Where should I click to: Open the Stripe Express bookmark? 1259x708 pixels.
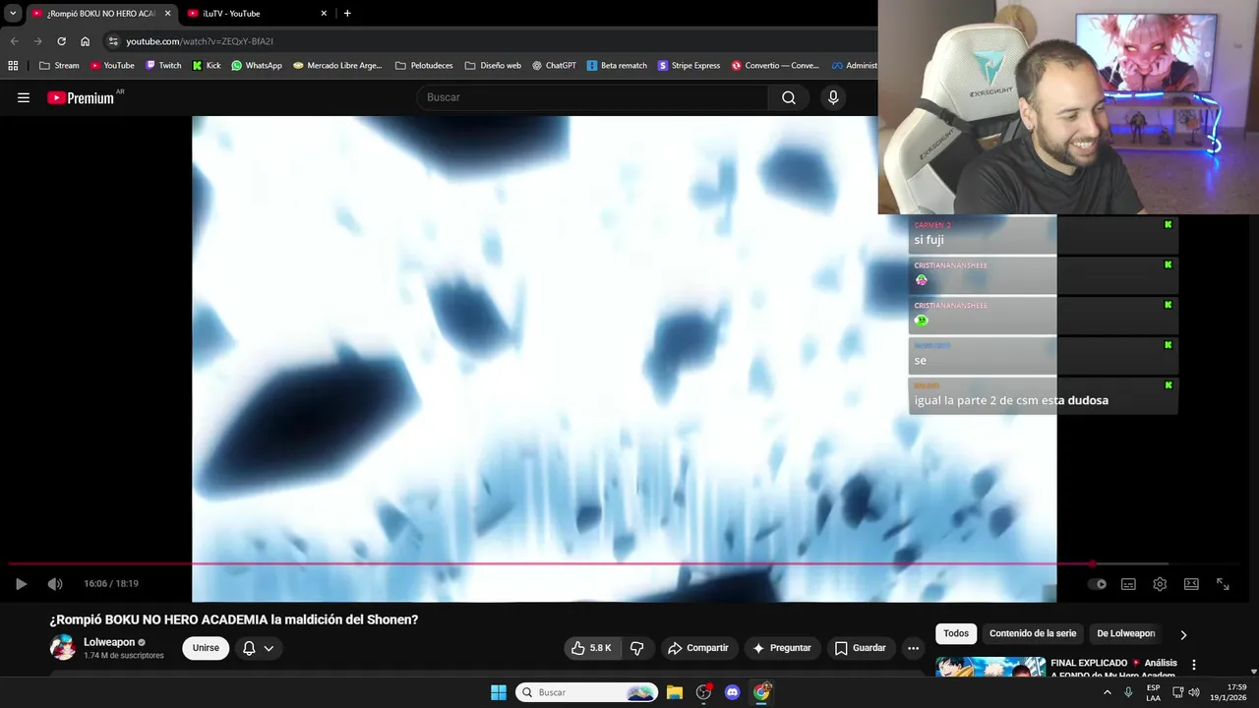689,66
